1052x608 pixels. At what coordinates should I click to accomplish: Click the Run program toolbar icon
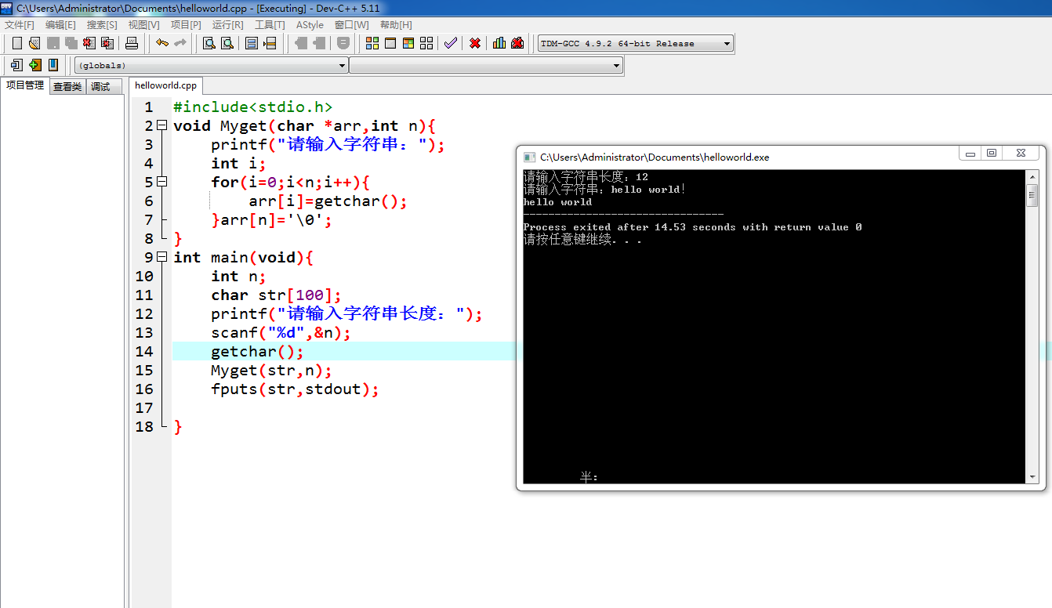[390, 43]
